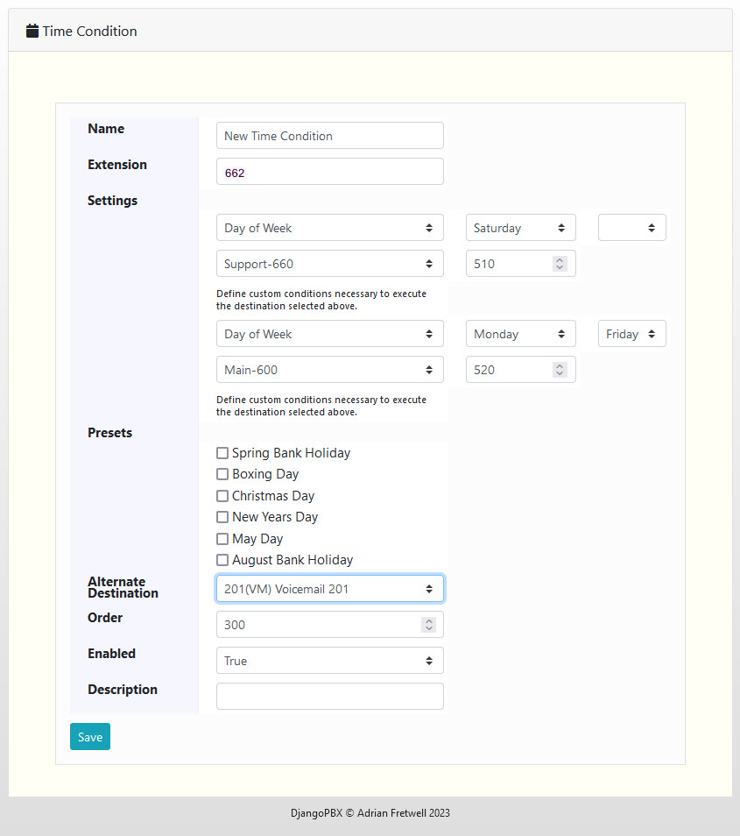The height and width of the screenshot is (836, 740).
Task: Open the Support-660 destination dropdown
Action: click(x=329, y=264)
